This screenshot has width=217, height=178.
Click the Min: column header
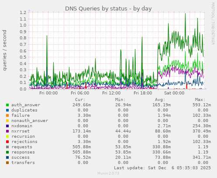click(120, 100)
